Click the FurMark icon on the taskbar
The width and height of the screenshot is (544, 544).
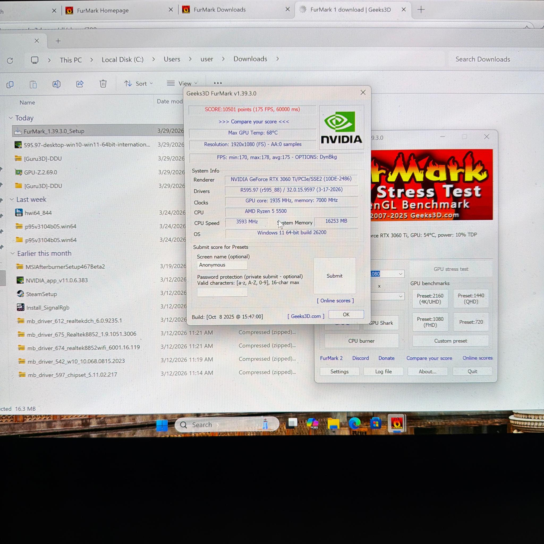(397, 423)
